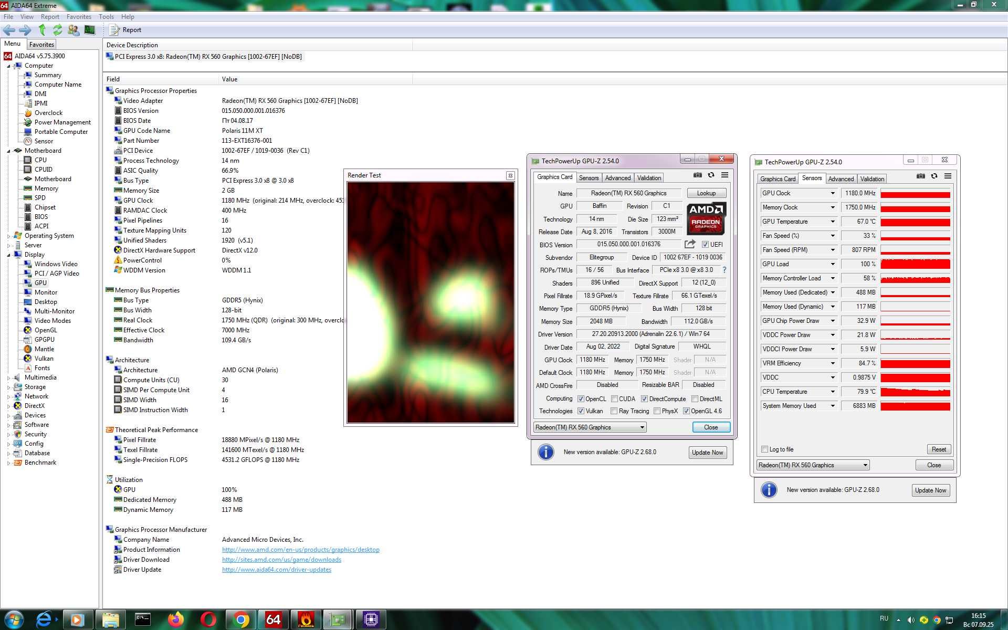
Task: Click the green Up arrow toolbar icon
Action: coord(42,30)
